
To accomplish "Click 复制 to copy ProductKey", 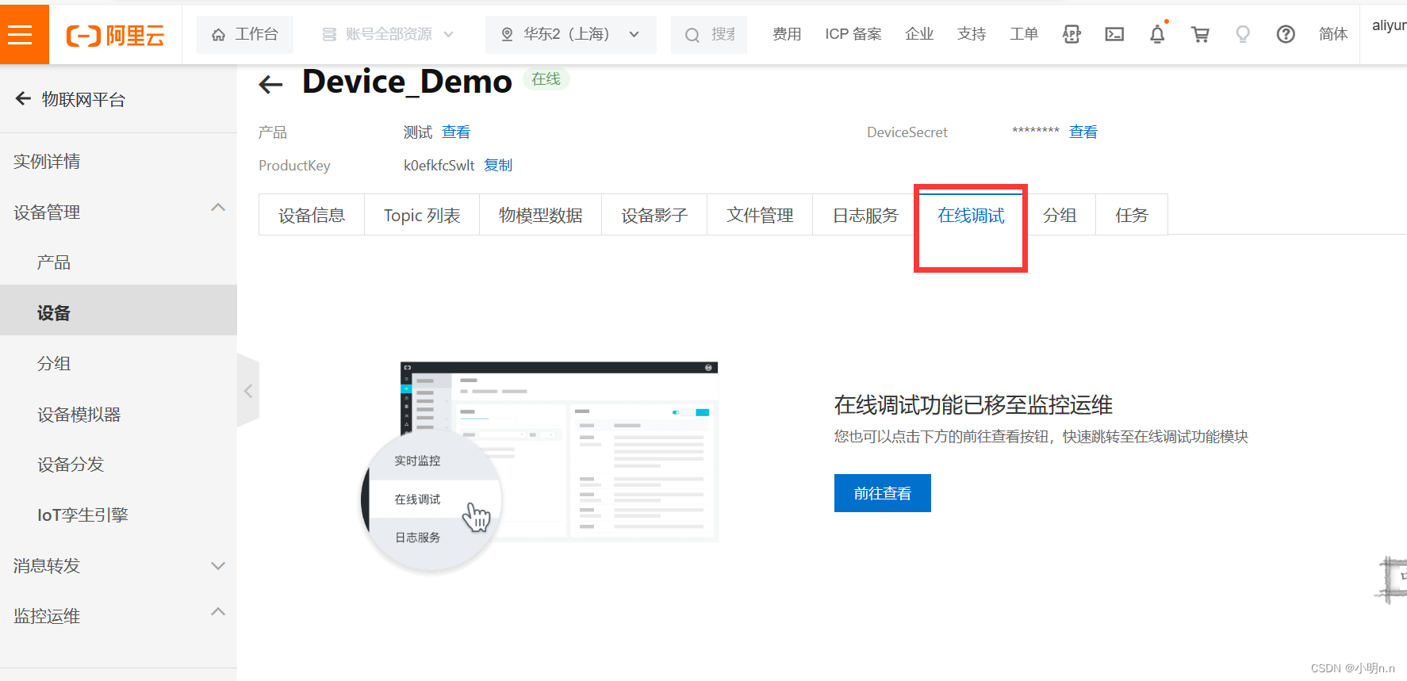I will click(x=498, y=165).
